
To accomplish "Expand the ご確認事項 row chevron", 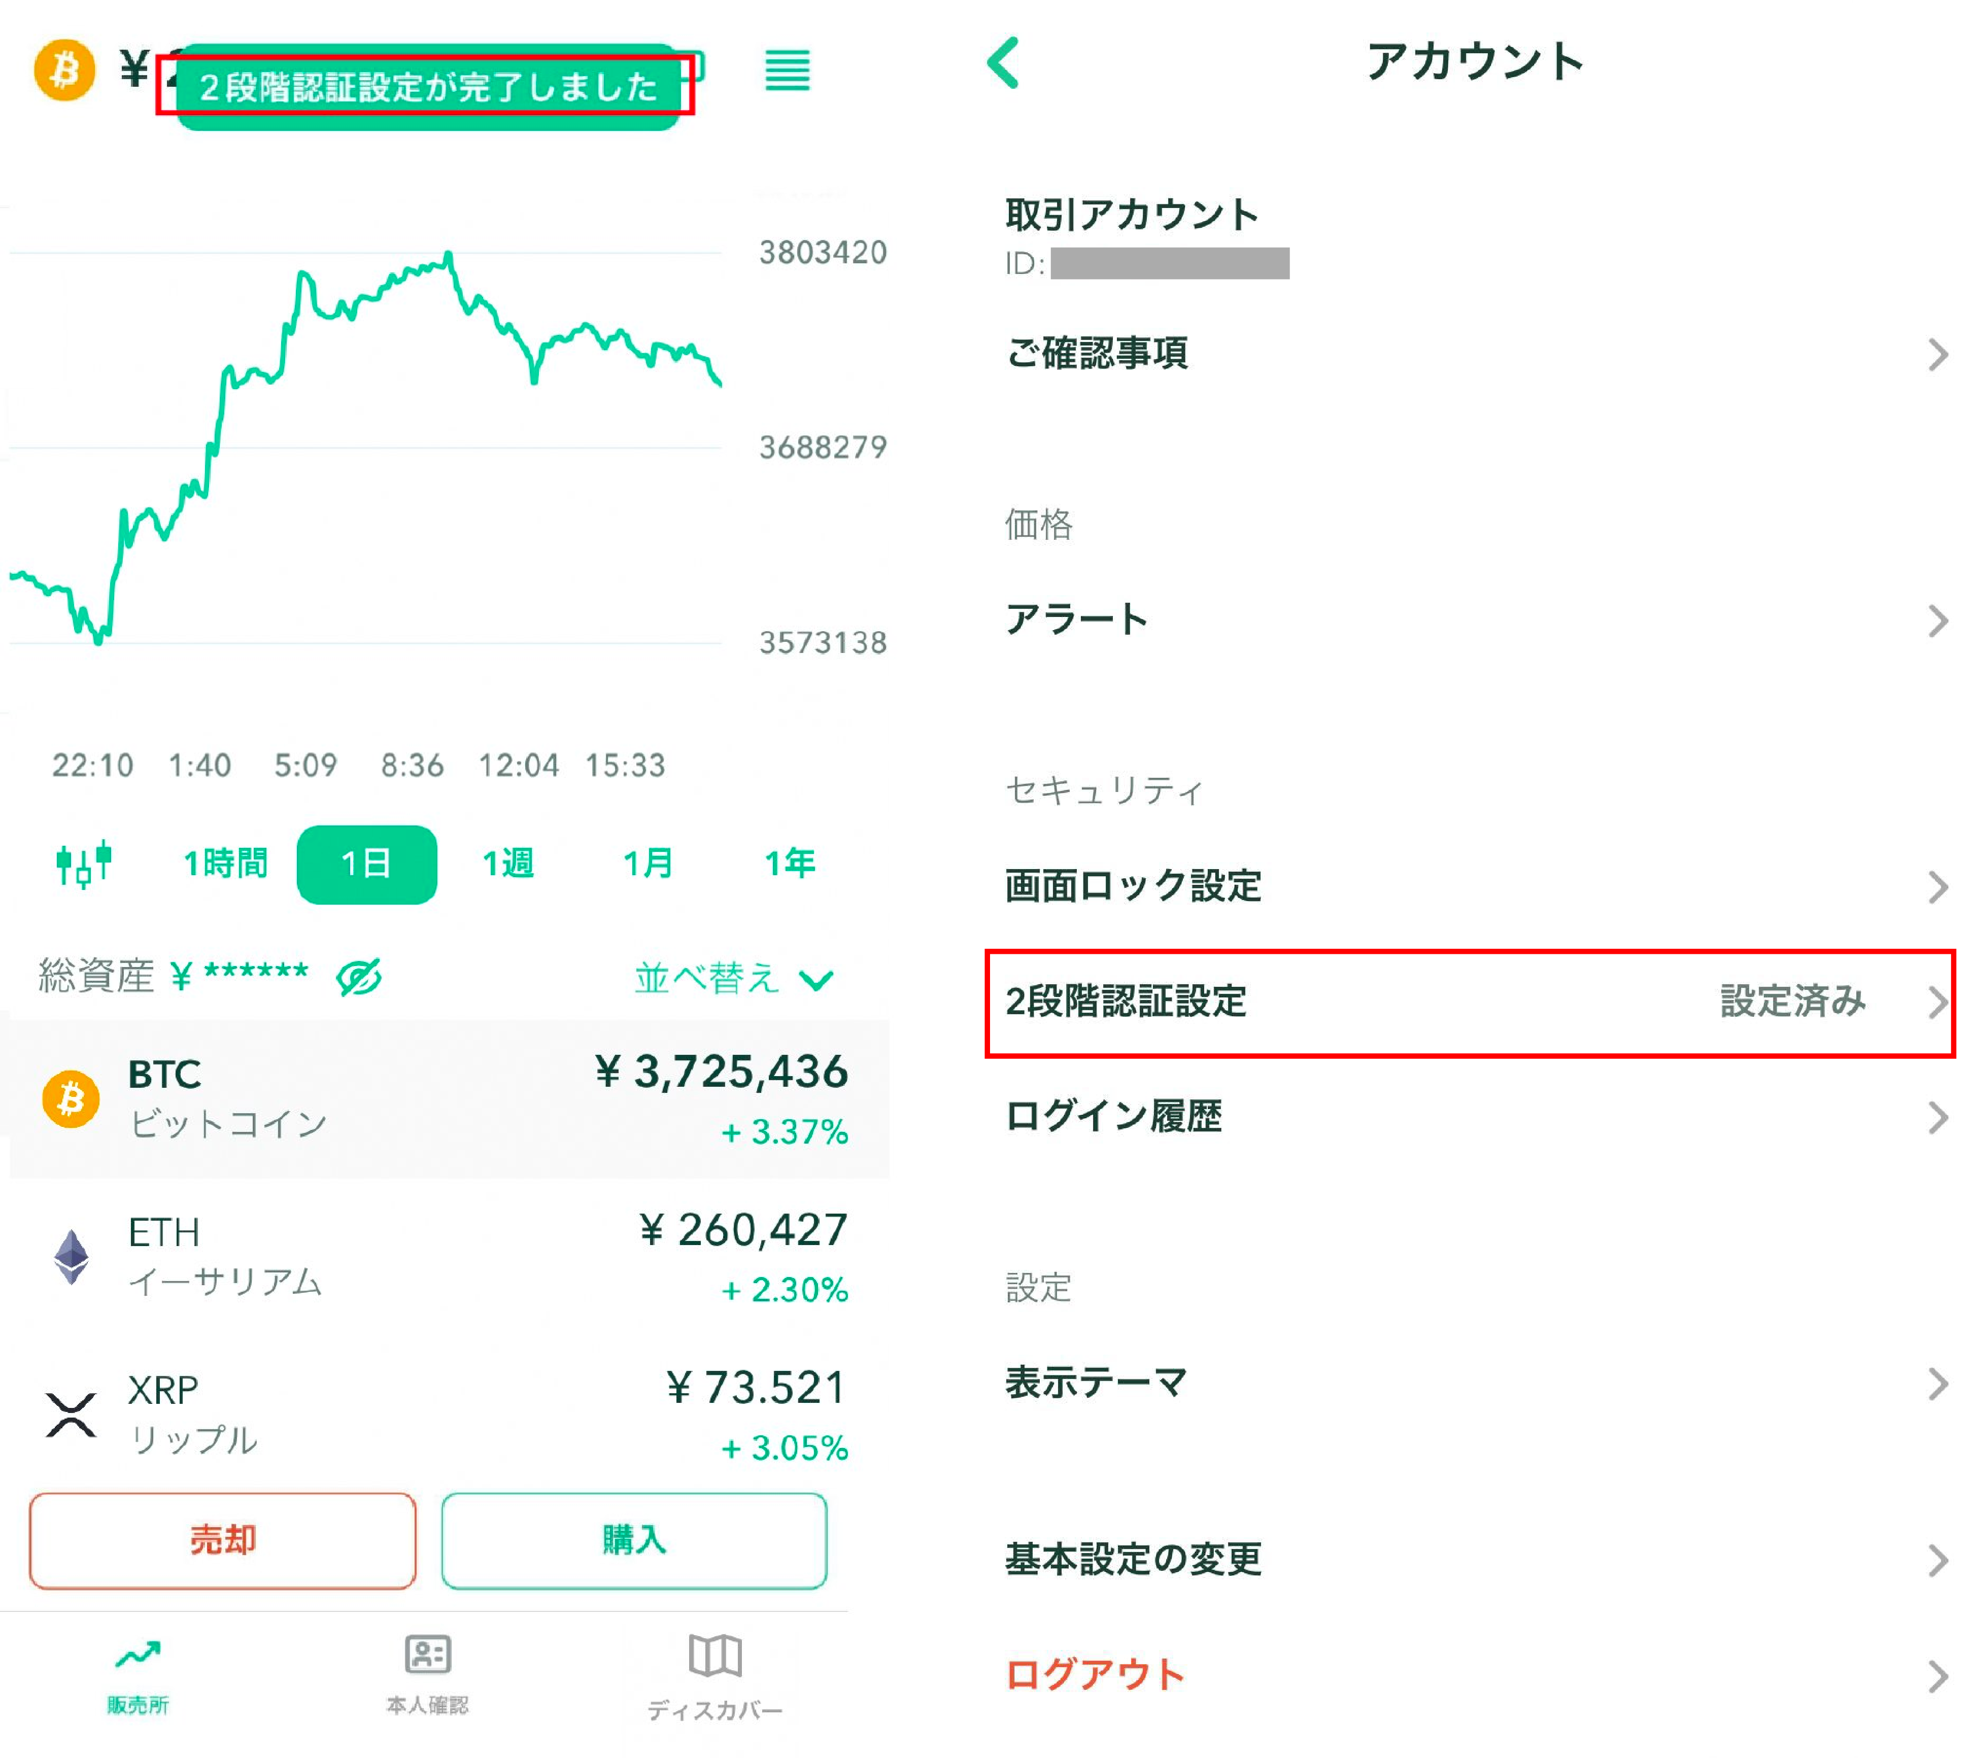I will click(1937, 355).
